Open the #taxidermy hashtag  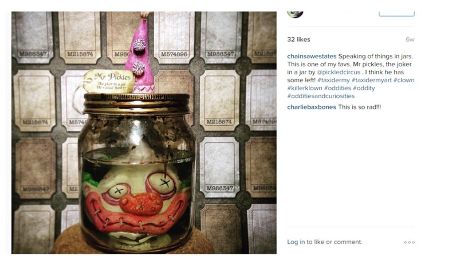(333, 80)
